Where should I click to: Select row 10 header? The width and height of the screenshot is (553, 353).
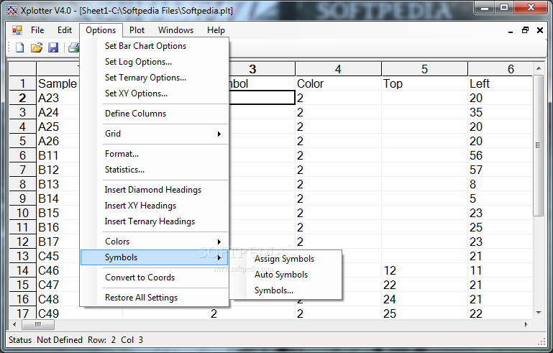pos(22,213)
